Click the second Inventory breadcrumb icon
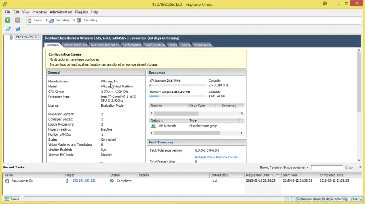Screen dimensions: 365x204 [x=79, y=20]
